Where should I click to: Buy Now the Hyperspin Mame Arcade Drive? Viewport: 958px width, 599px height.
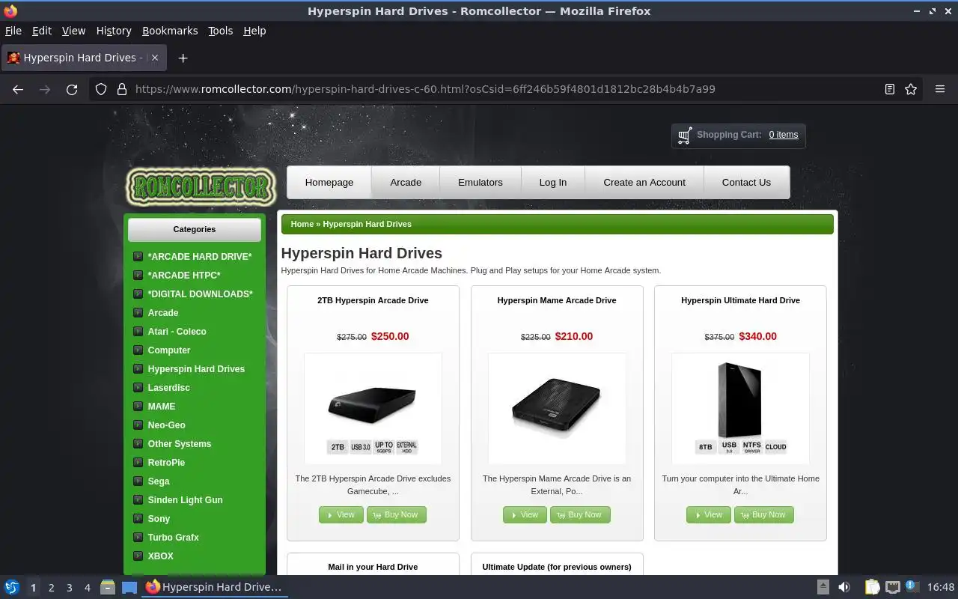tap(580, 514)
